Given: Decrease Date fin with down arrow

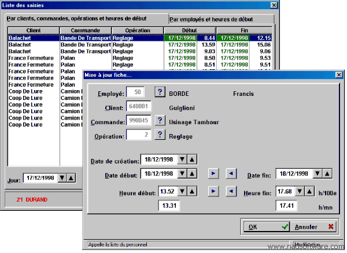Looking at the screenshot, I should coord(318,174).
